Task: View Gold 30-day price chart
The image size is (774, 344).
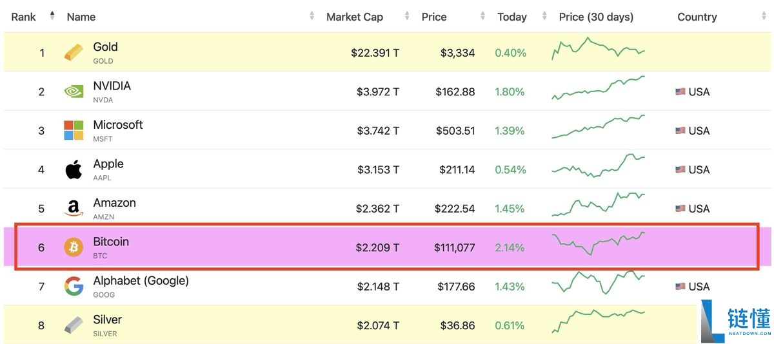Action: (598, 49)
